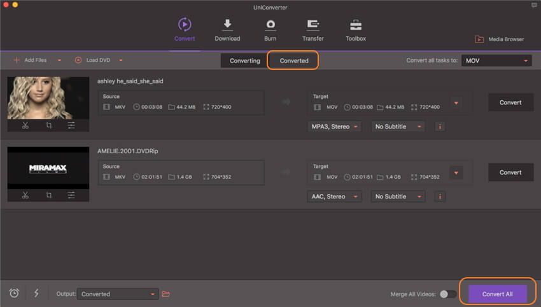Open the Toolbox section
The height and width of the screenshot is (307, 541).
pyautogui.click(x=356, y=30)
